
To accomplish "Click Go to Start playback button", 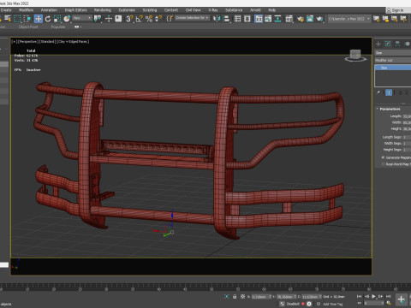I will (360, 297).
